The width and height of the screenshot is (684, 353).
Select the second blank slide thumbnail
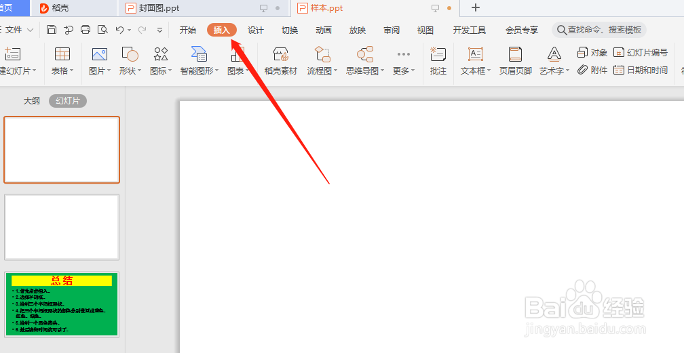pos(62,227)
